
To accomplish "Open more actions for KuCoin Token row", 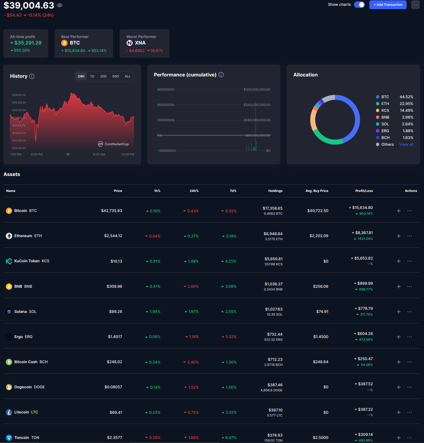I will [410, 261].
